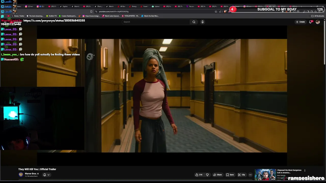Open the Creator Dashboard bookmark
The image size is (326, 183).
click(67, 16)
